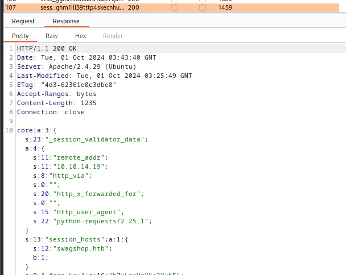
Task: Click the _session_validator_data string
Action: point(94,139)
